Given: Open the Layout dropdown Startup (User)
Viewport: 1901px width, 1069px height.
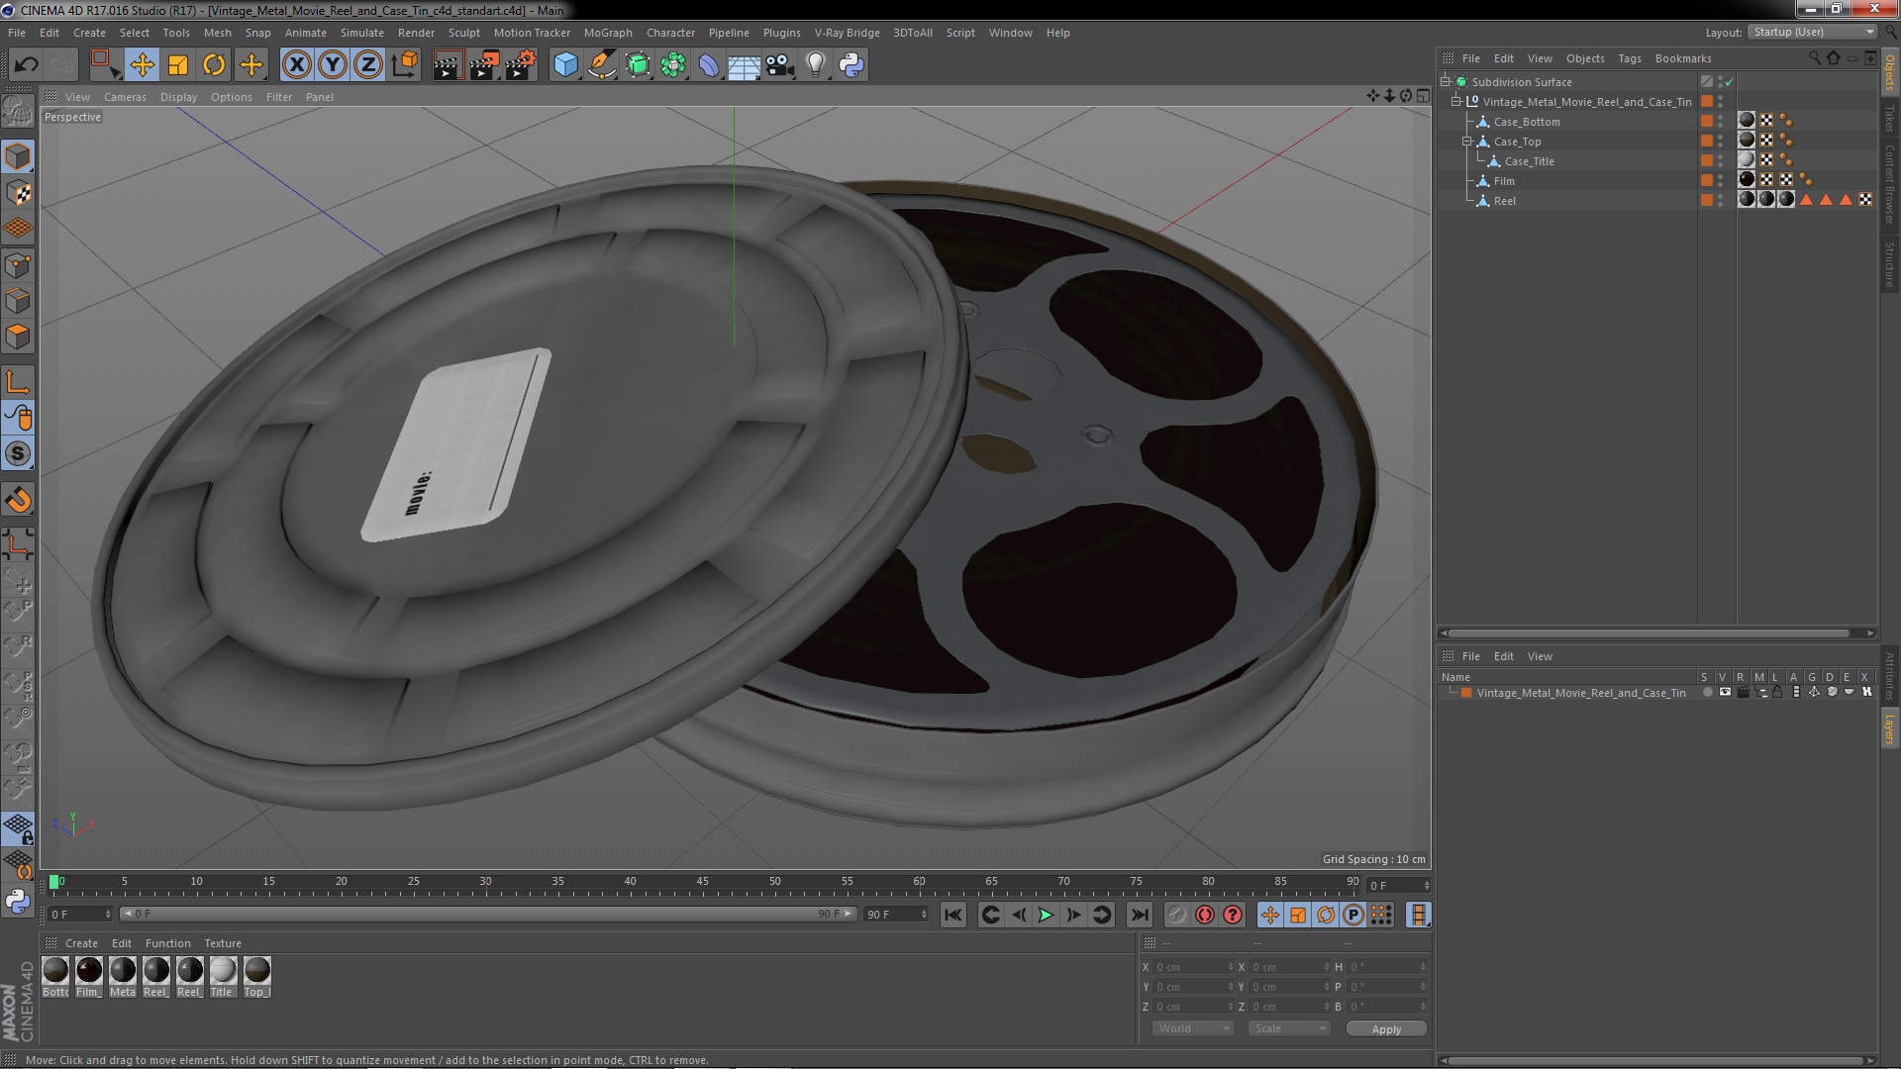Looking at the screenshot, I should pyautogui.click(x=1813, y=33).
